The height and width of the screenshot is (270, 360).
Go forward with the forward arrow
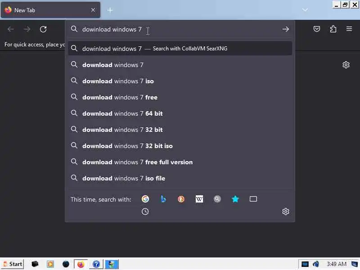27,29
